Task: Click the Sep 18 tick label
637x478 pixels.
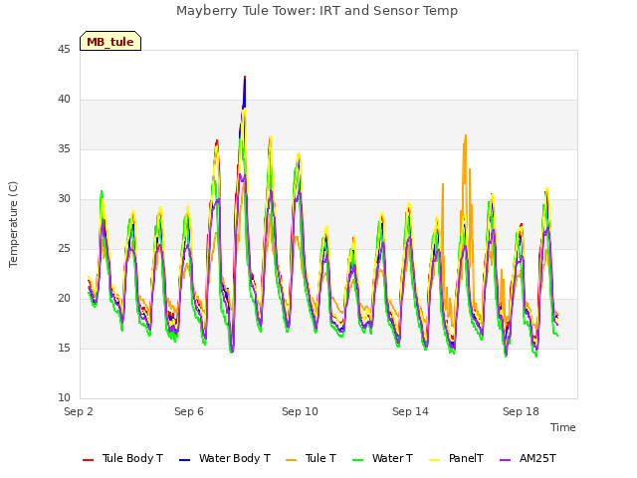Action: point(521,411)
